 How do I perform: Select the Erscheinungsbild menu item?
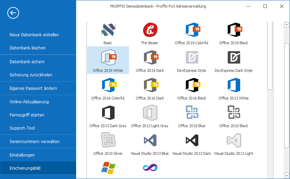(x=38, y=168)
